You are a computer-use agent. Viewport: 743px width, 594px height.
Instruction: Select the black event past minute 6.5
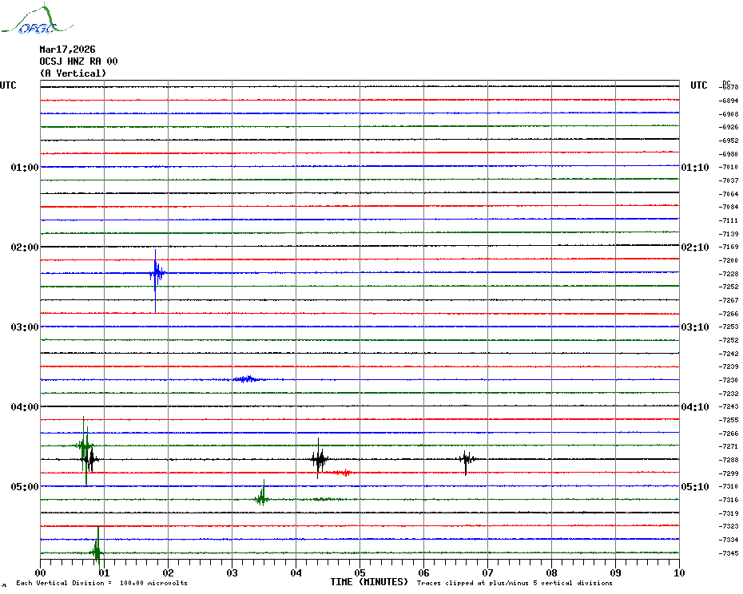coord(467,459)
